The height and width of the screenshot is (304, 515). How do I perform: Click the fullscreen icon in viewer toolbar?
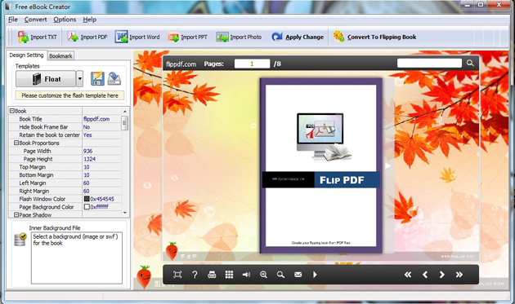(177, 275)
